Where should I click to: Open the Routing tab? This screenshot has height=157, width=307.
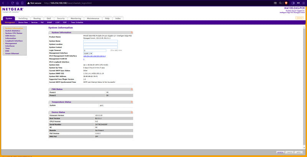tap(37, 18)
